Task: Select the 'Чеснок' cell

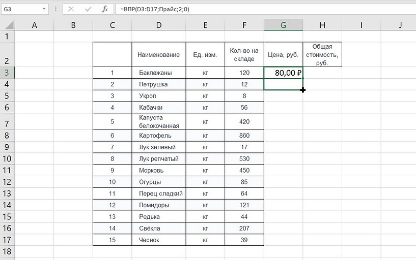Action: point(159,240)
